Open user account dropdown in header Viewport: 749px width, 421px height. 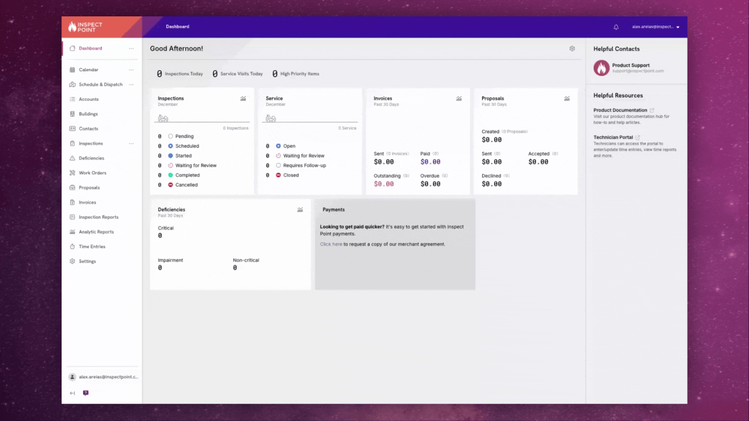point(655,27)
